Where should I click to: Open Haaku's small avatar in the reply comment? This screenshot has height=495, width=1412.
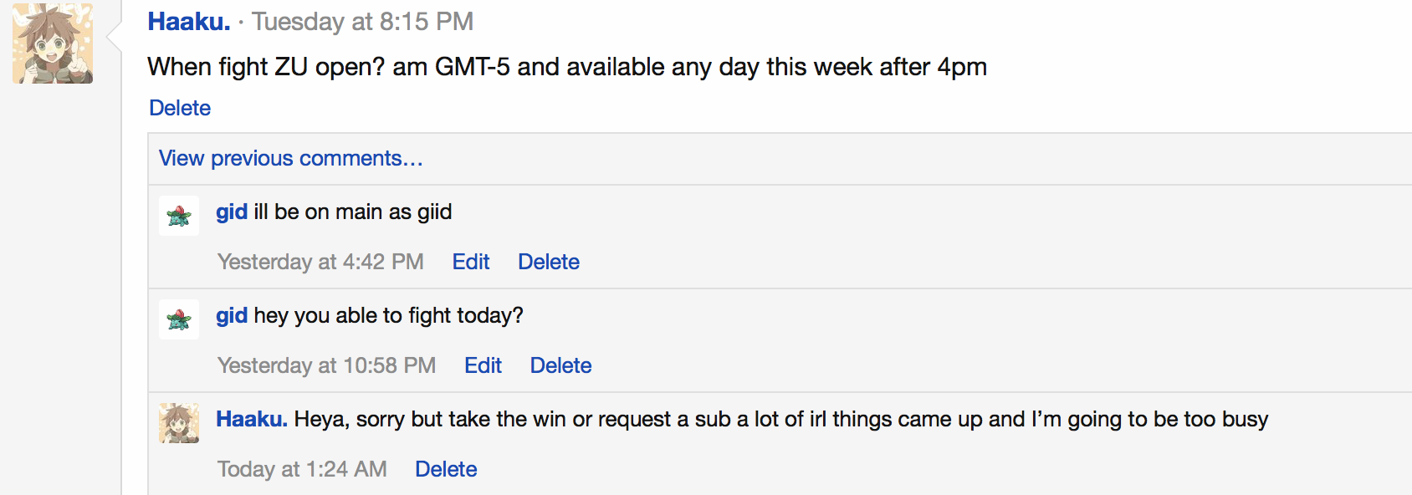179,423
